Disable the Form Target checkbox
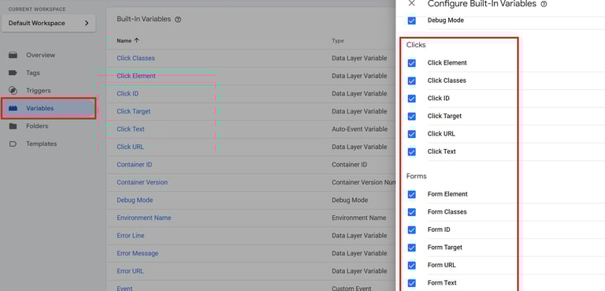Viewport: 605px width, 291px height. pos(412,248)
